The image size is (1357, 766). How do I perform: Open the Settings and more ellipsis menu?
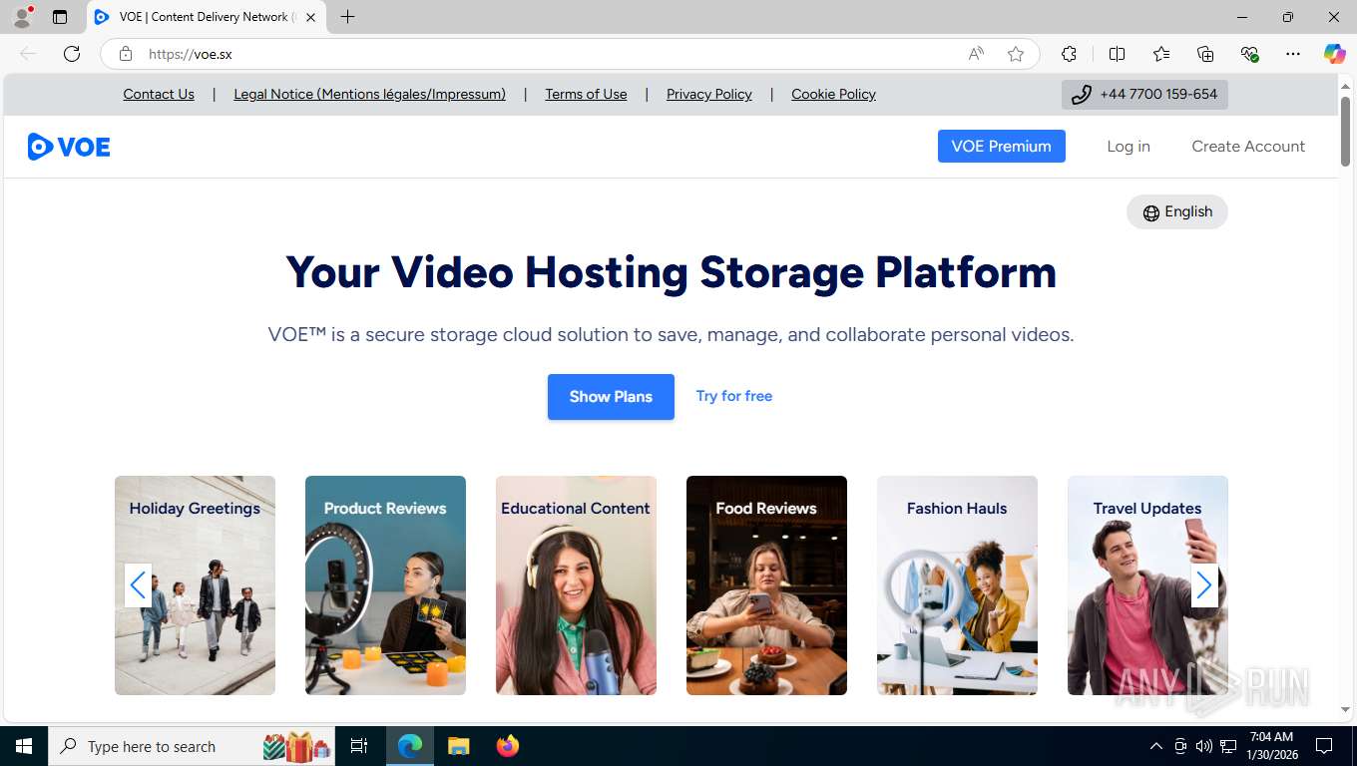(1293, 54)
